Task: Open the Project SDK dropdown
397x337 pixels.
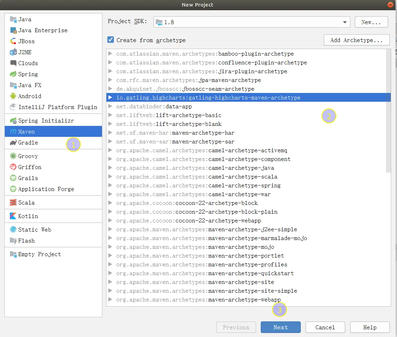Action: [x=345, y=22]
